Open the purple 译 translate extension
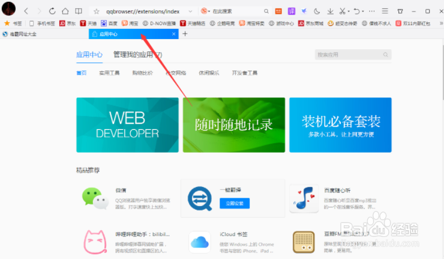 [x=292, y=11]
